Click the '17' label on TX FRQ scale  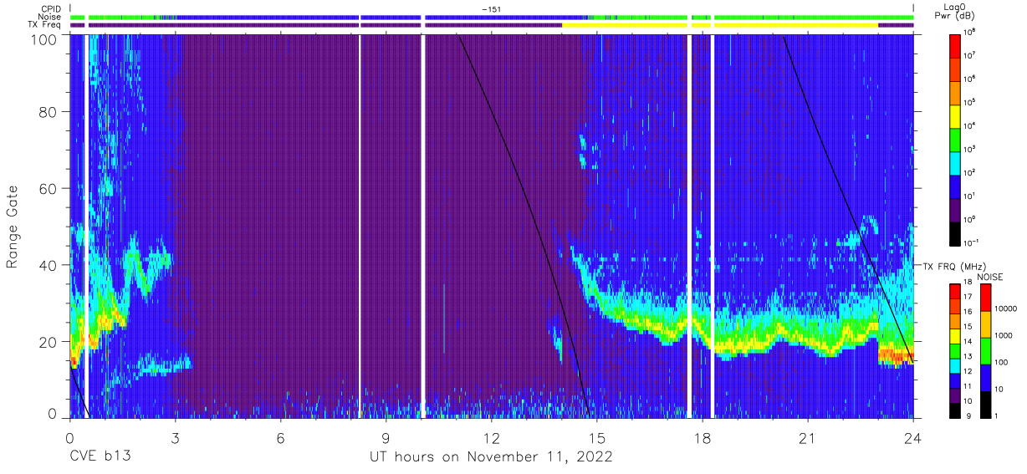tap(968, 297)
